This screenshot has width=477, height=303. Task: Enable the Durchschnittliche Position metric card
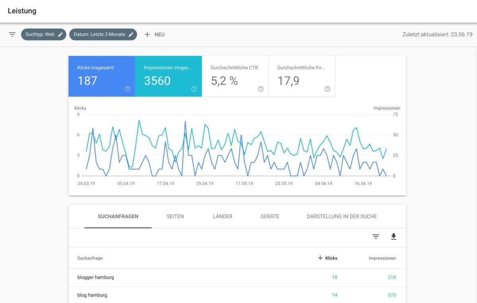click(x=302, y=76)
